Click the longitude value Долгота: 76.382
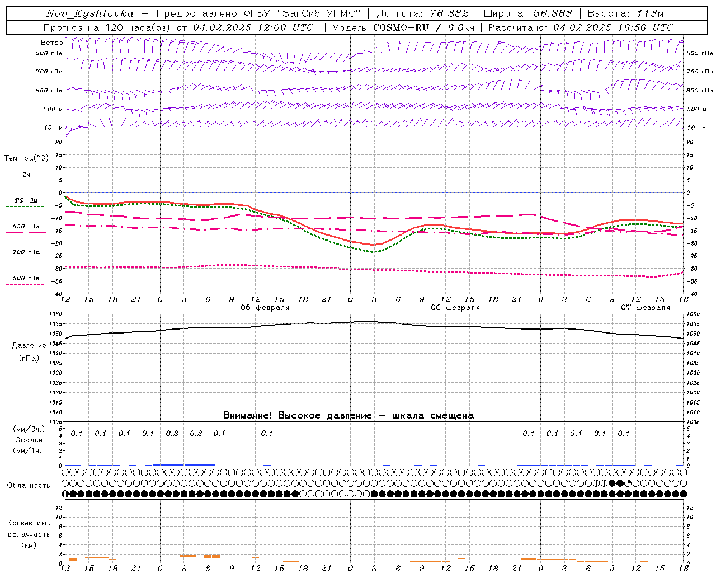This screenshot has height=573, width=716. click(x=423, y=13)
